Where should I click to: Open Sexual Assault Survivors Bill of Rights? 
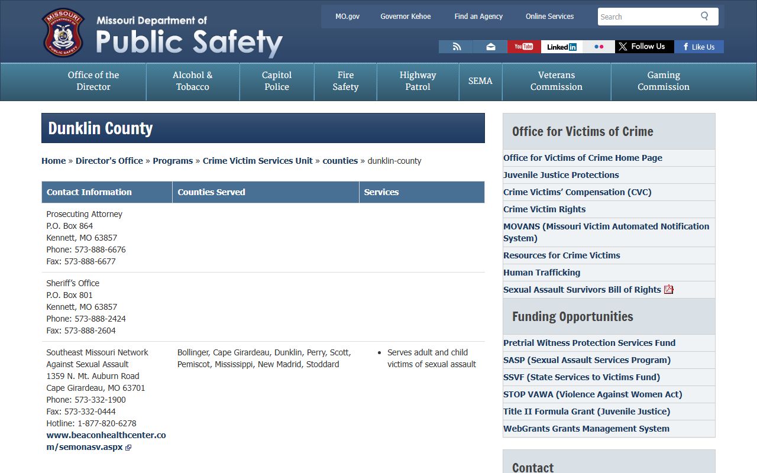tap(582, 290)
